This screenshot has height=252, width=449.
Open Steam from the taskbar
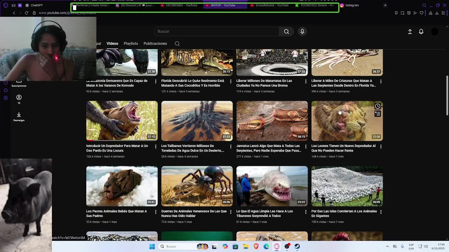tap(297, 246)
